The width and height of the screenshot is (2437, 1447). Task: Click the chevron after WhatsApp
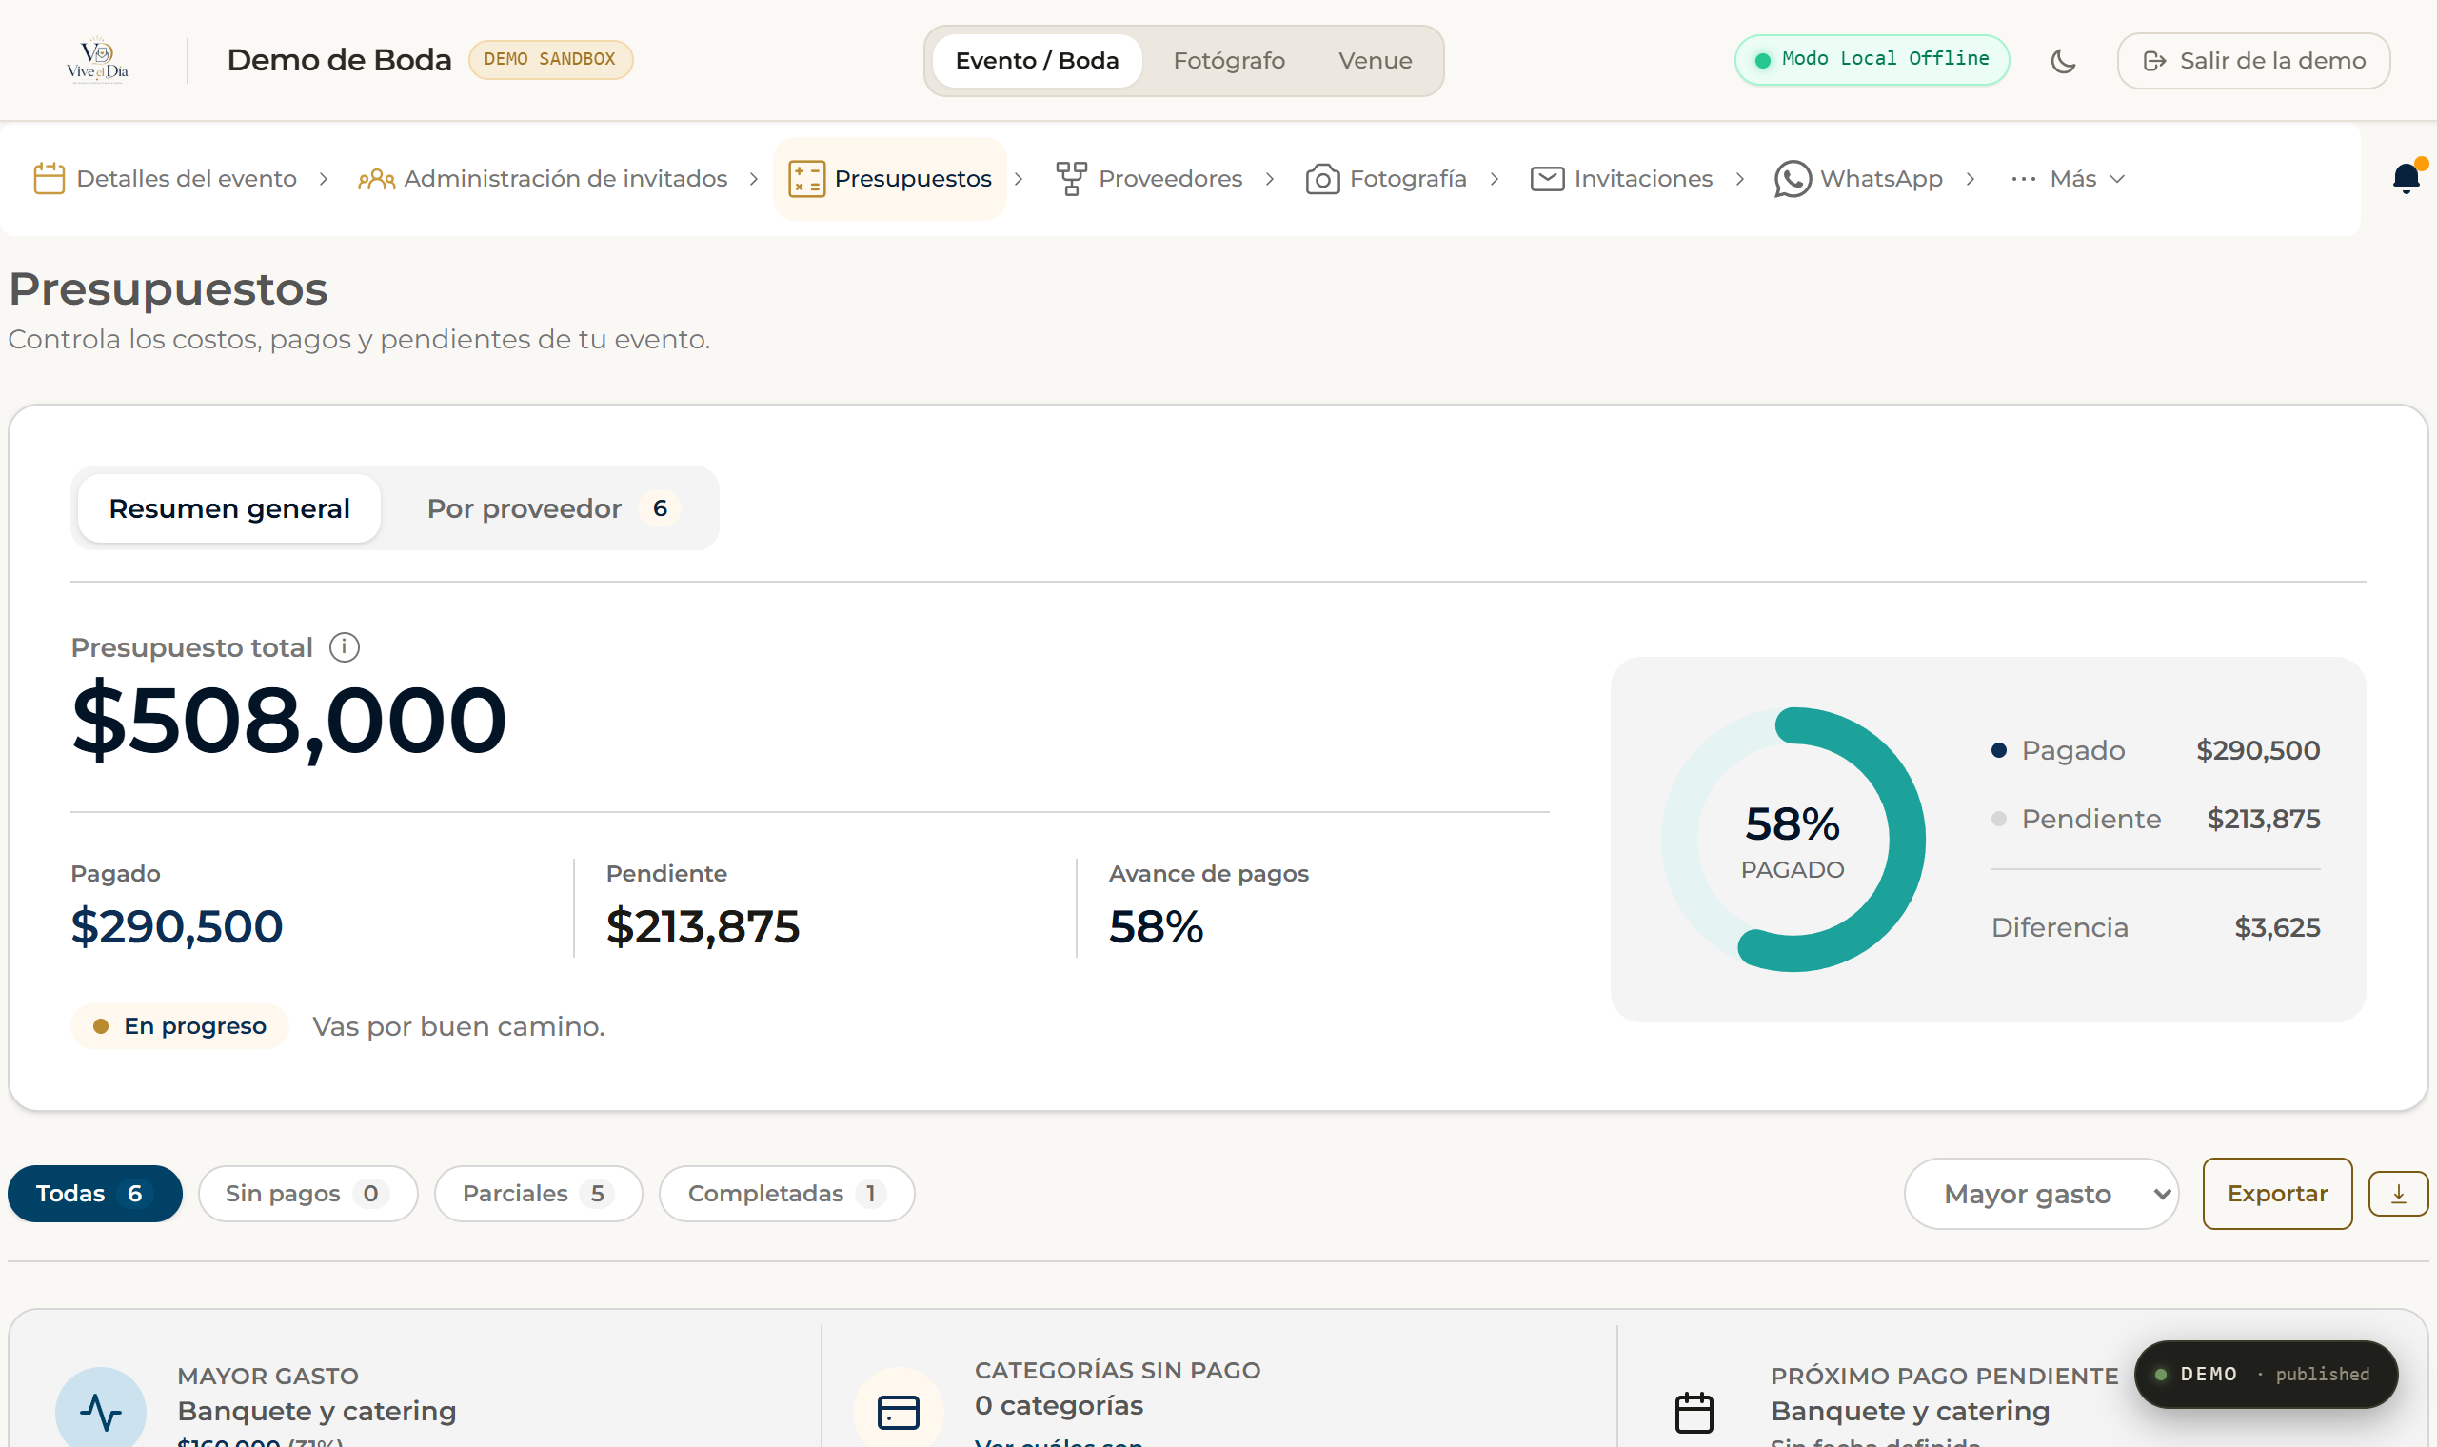pos(1971,178)
